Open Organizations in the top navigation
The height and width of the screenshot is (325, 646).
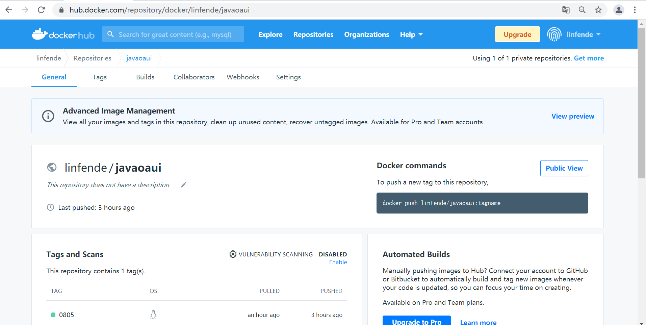pos(367,34)
